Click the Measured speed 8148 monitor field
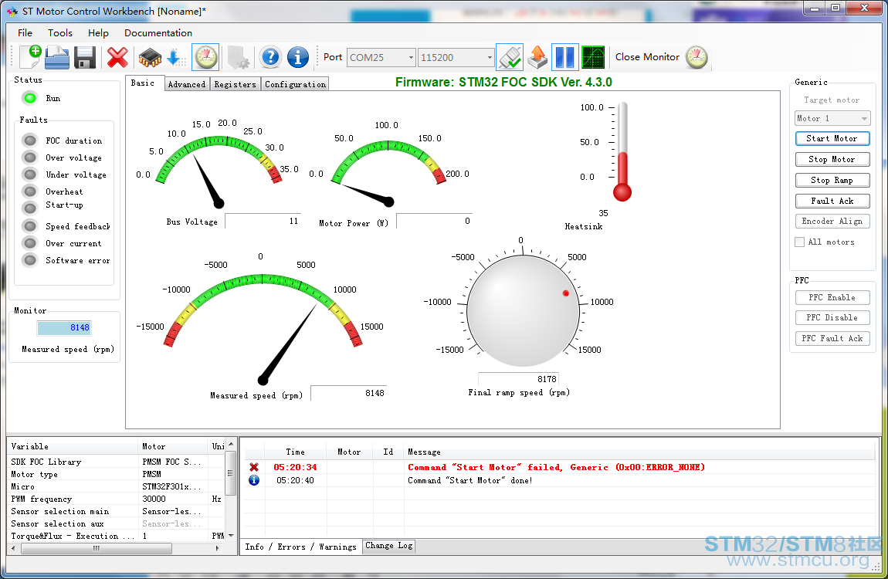 pos(64,327)
